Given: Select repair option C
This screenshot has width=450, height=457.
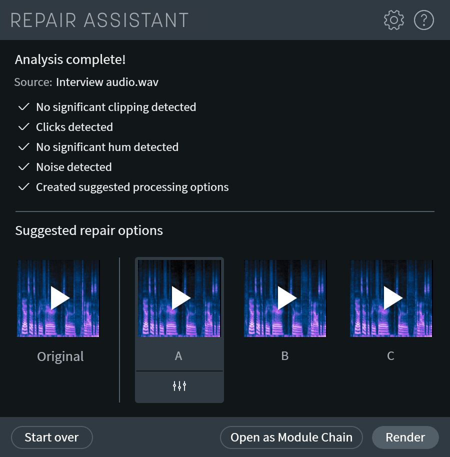Looking at the screenshot, I should [x=391, y=356].
